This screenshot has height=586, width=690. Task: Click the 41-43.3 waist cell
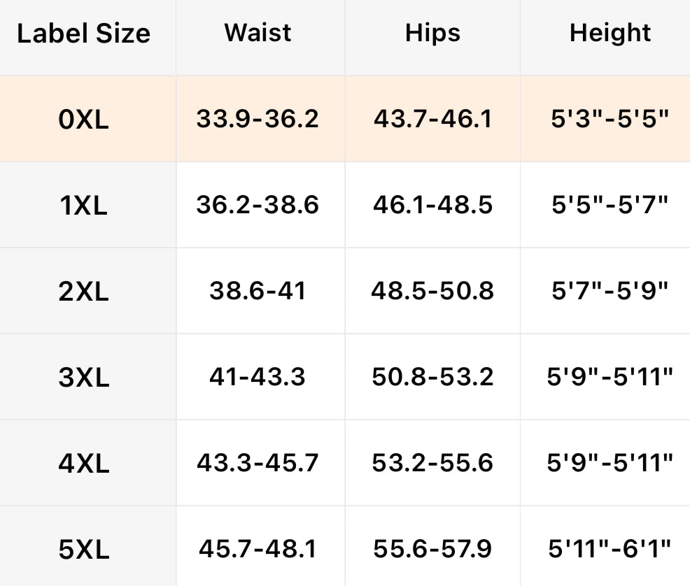258,377
